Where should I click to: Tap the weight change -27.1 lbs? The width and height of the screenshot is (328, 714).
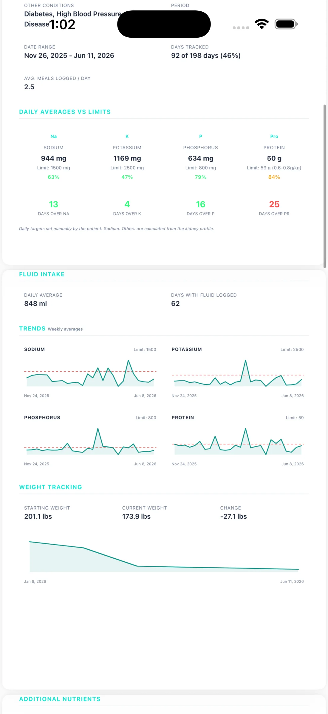[233, 517]
